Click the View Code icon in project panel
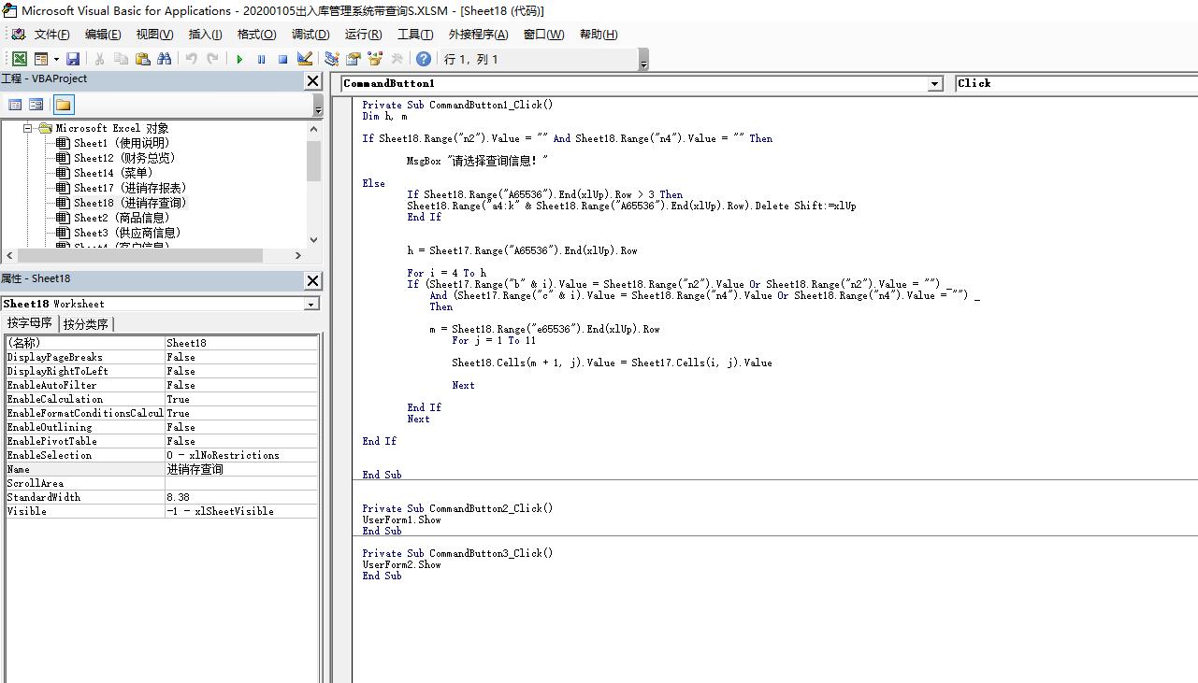This screenshot has width=1198, height=683. (15, 105)
